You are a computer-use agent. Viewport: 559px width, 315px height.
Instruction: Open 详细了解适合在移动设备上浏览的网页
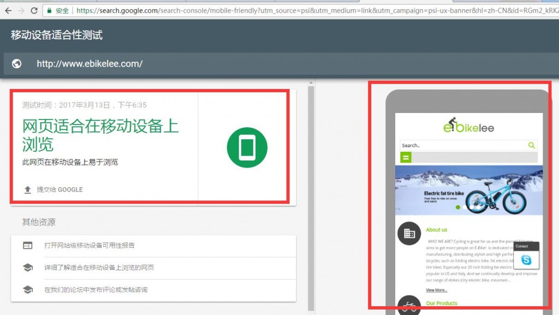[99, 268]
